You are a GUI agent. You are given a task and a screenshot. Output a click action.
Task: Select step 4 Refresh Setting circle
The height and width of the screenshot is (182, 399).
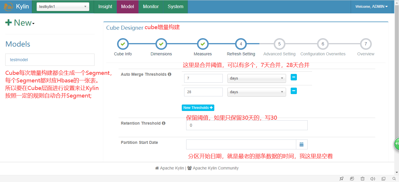241,44
